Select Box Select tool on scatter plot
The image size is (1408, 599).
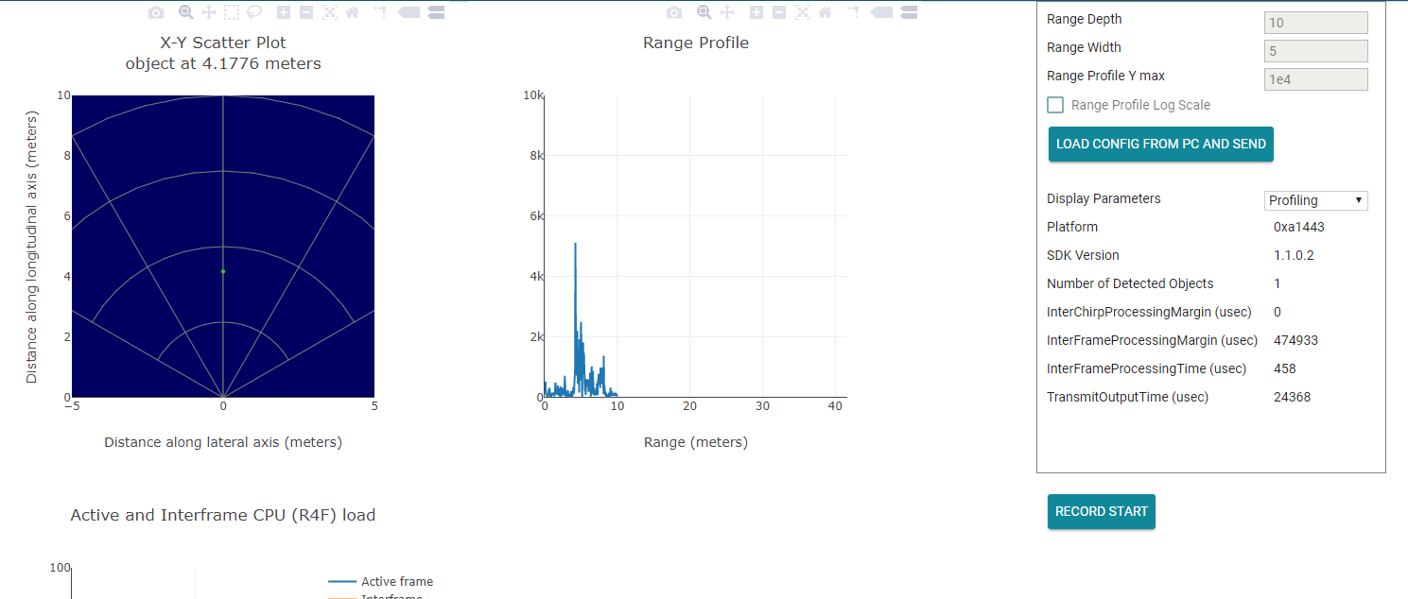pos(232,12)
